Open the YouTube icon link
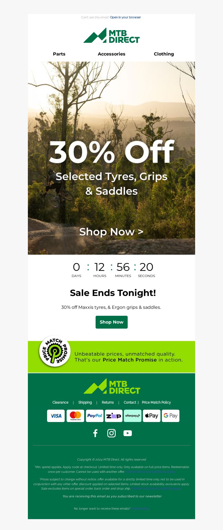 point(128,433)
